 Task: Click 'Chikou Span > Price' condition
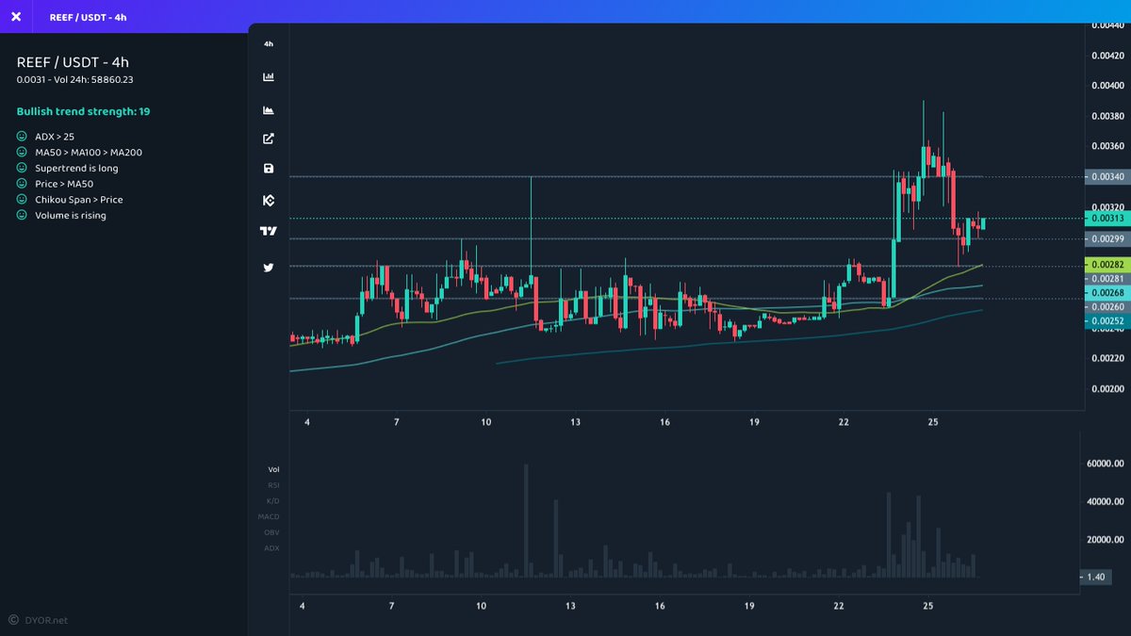[x=79, y=200]
